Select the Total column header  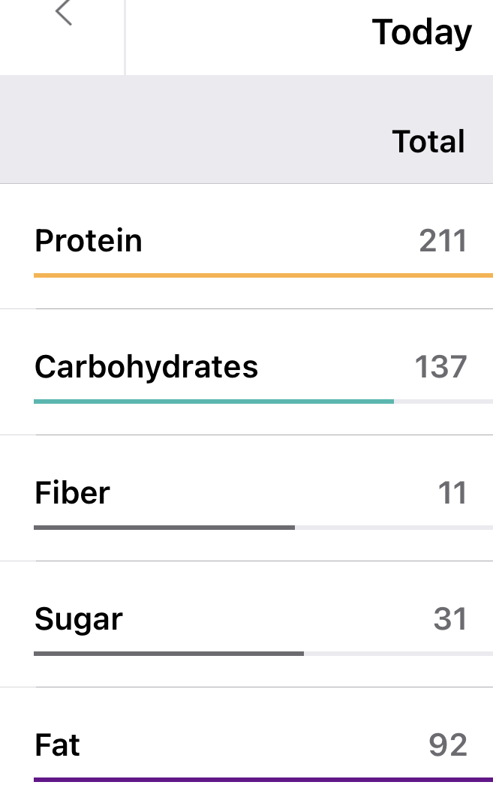point(428,141)
